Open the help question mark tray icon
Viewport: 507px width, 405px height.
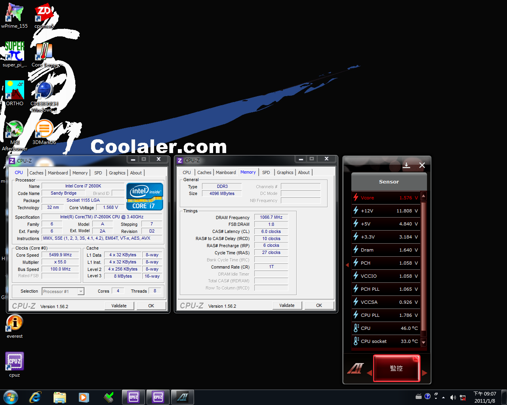(x=427, y=396)
